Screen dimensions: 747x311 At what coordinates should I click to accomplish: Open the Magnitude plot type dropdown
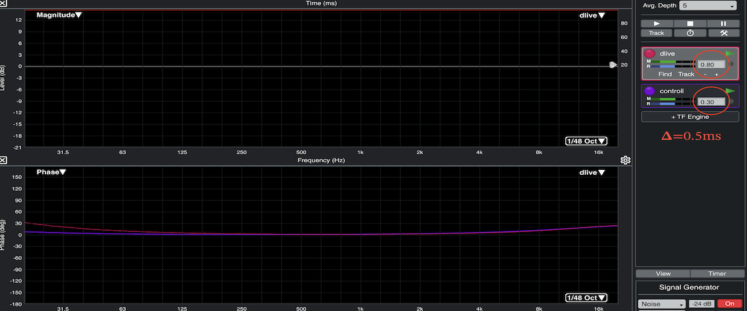[x=59, y=16]
